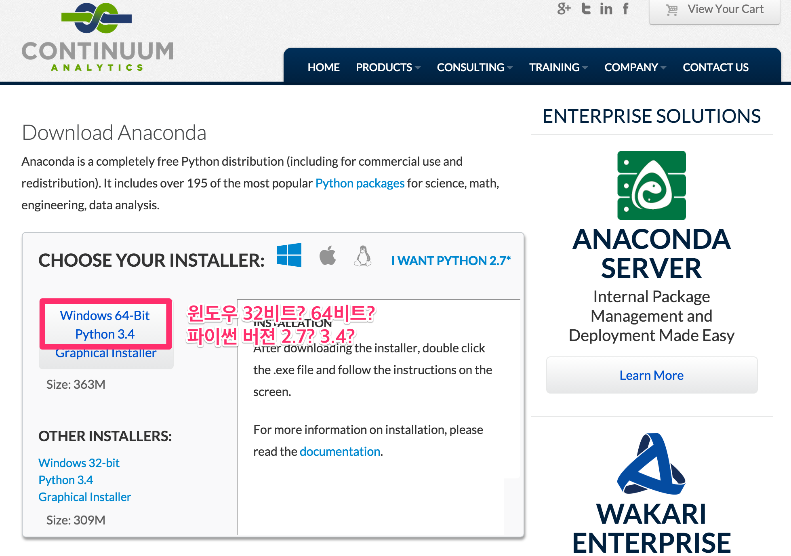This screenshot has height=556, width=791.
Task: Open the documentation link
Action: click(x=340, y=451)
